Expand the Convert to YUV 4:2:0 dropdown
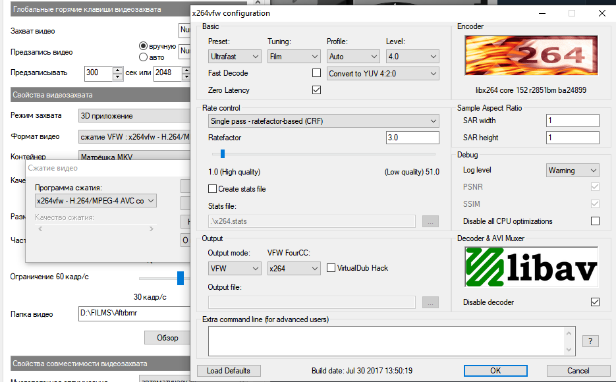Screen dimensions: 616x382 pyautogui.click(x=383, y=73)
